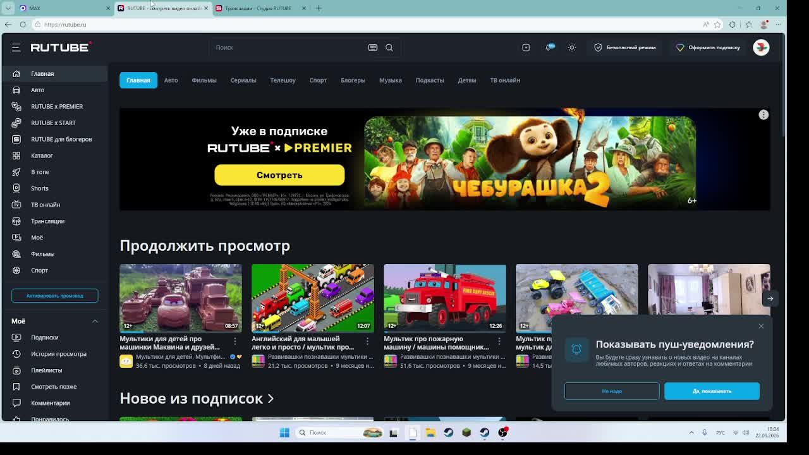
Task: Open ТВ онлайн in the sidebar
Action: (55, 205)
